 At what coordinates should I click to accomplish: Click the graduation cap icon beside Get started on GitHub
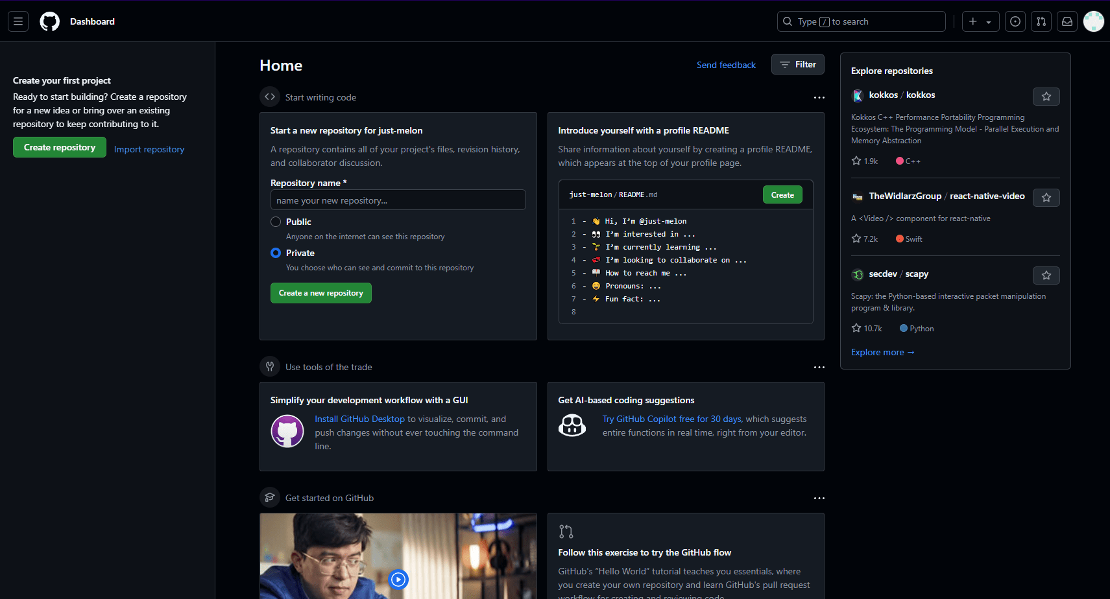point(270,497)
